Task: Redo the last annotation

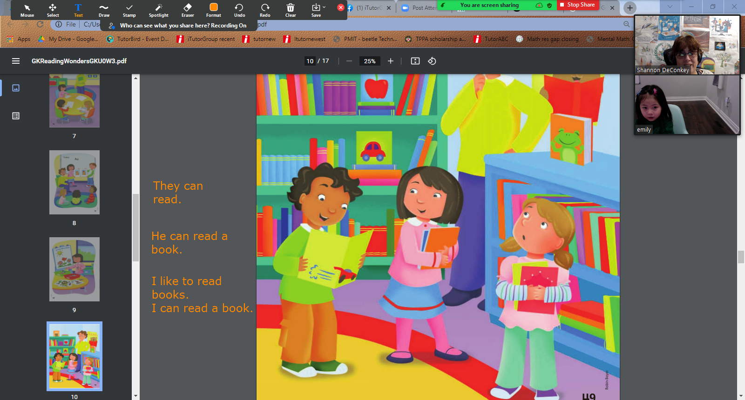Action: [x=265, y=10]
